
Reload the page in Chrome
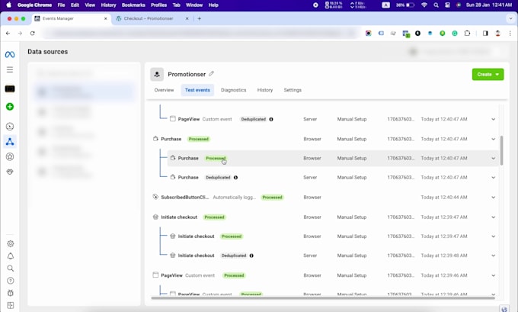coord(32,33)
